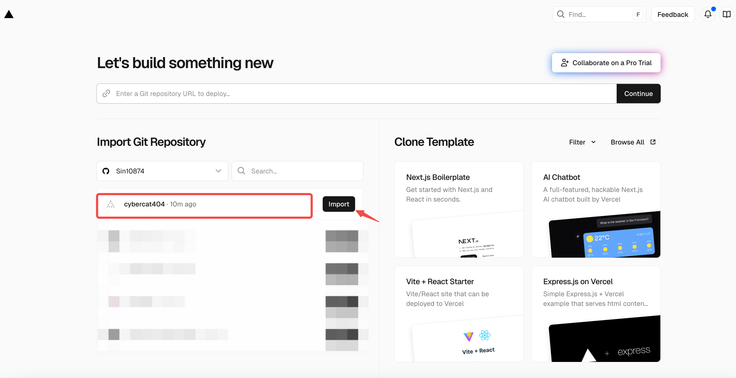736x378 pixels.
Task: Click the Vercel triangle logo
Action: pyautogui.click(x=9, y=14)
